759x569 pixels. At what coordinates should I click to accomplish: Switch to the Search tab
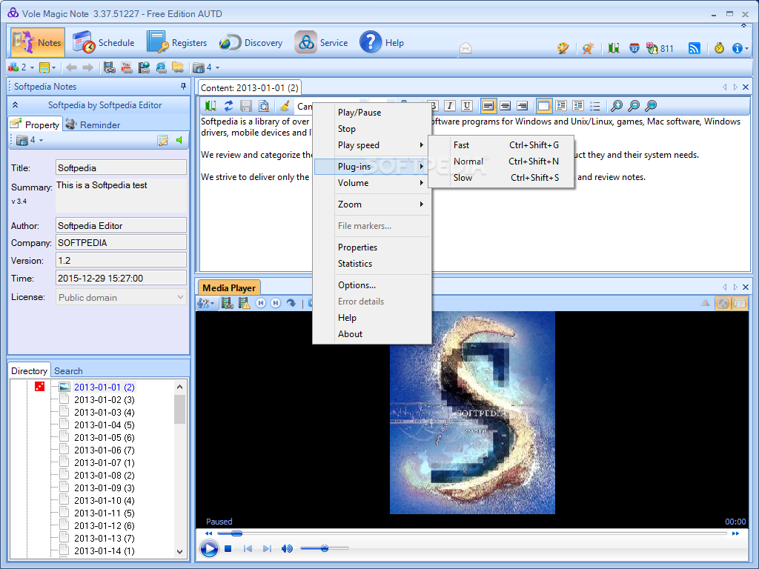coord(68,370)
